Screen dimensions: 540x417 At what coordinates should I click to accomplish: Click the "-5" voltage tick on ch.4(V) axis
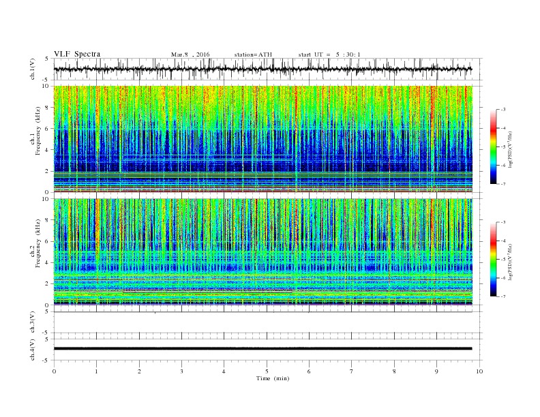(x=46, y=360)
